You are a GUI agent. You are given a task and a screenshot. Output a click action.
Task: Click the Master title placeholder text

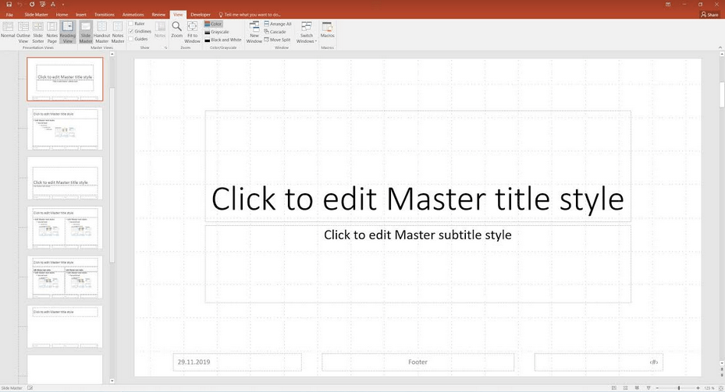[x=418, y=199]
